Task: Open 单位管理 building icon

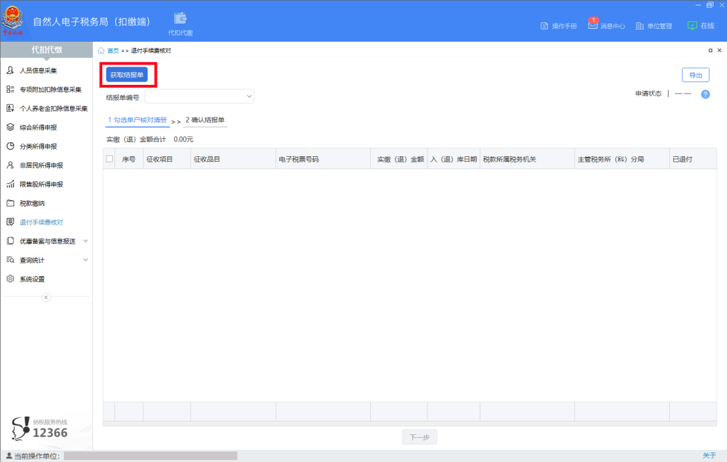Action: (x=640, y=26)
